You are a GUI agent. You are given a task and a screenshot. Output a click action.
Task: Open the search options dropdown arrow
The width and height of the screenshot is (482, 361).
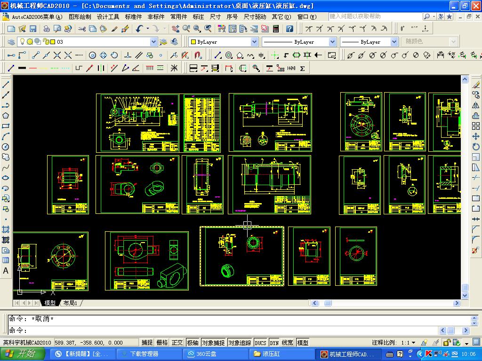click(434, 16)
